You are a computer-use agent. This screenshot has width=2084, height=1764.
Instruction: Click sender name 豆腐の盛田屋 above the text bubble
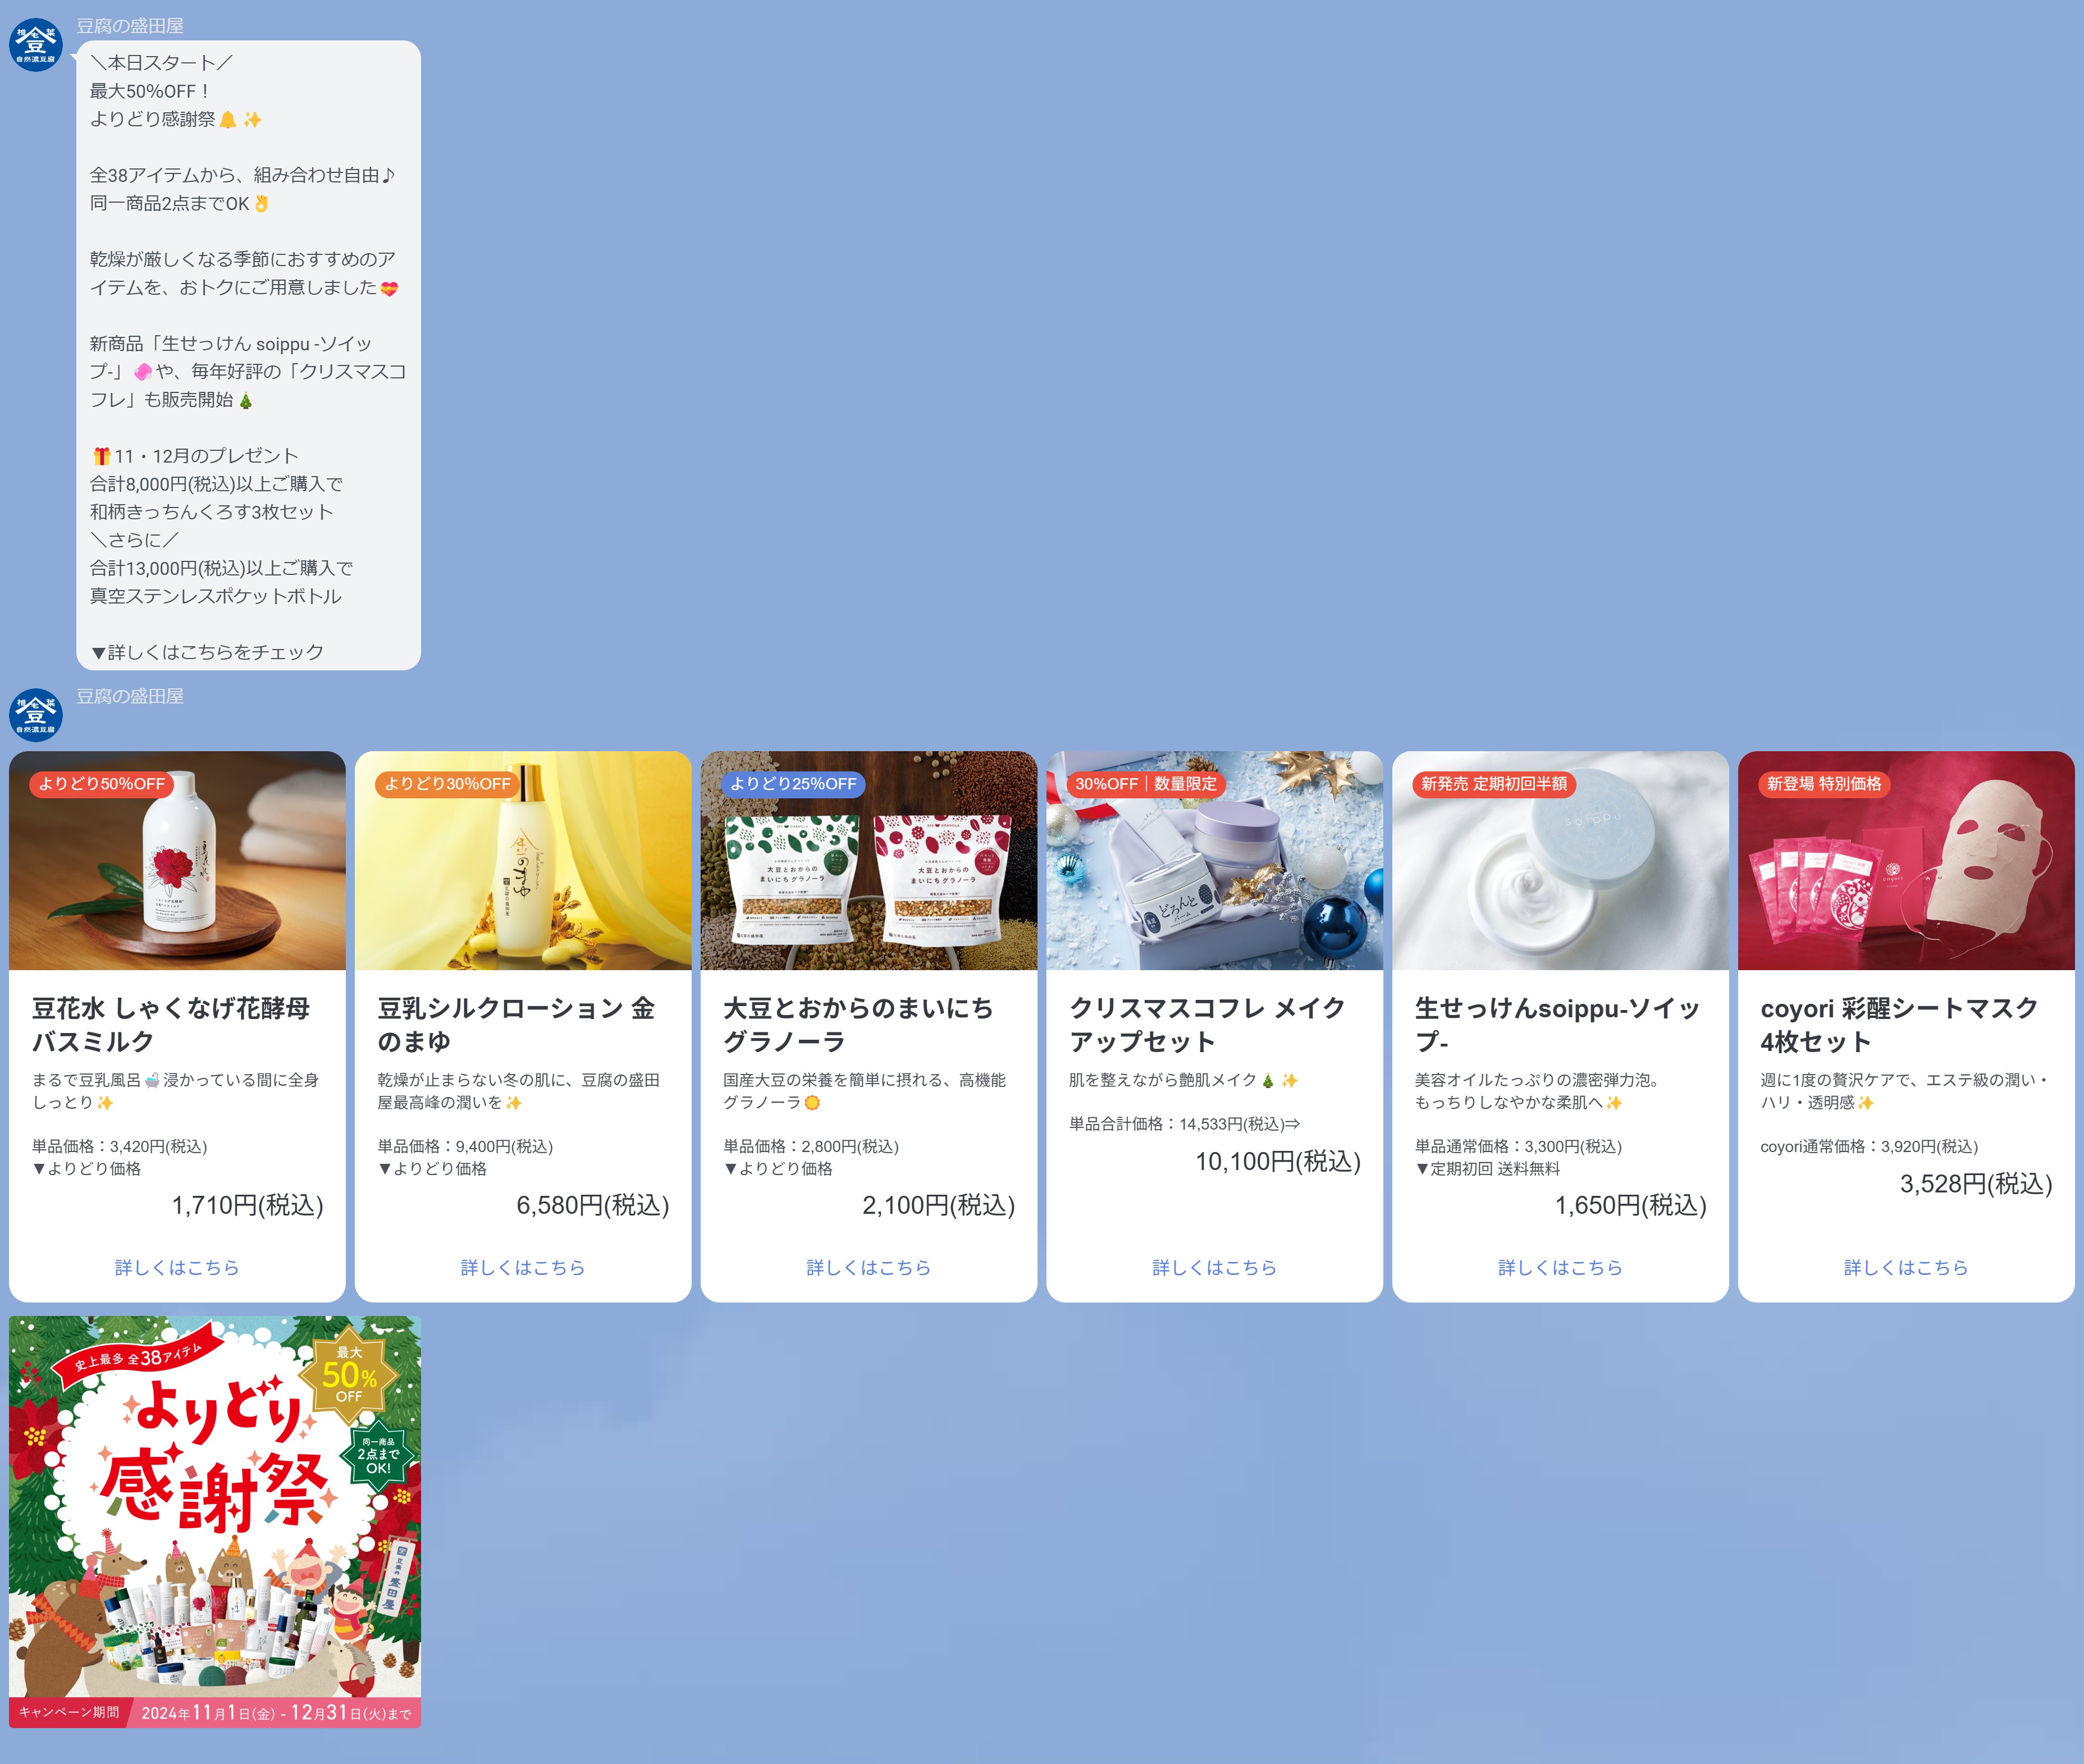130,26
